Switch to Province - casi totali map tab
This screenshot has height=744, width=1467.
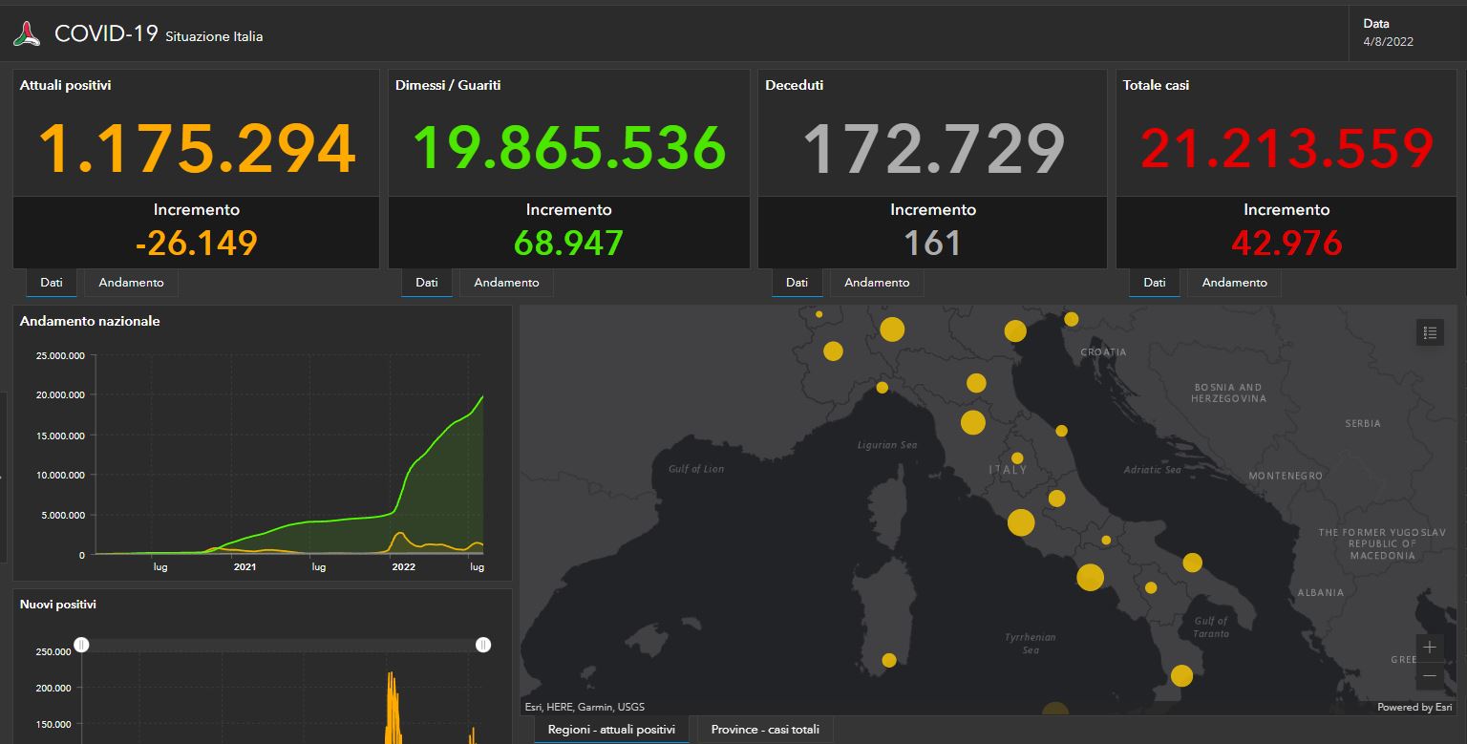point(765,730)
